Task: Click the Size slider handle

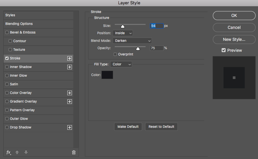Action: pyautogui.click(x=123, y=26)
